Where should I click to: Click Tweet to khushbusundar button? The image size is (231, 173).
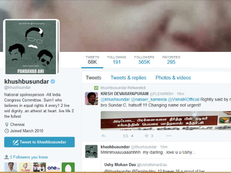click(40, 142)
